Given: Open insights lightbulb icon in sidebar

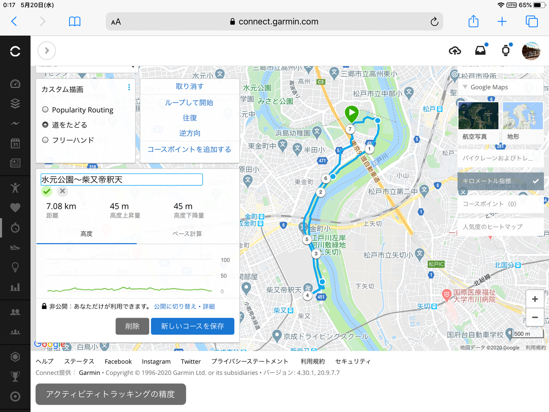Looking at the screenshot, I should (15, 267).
